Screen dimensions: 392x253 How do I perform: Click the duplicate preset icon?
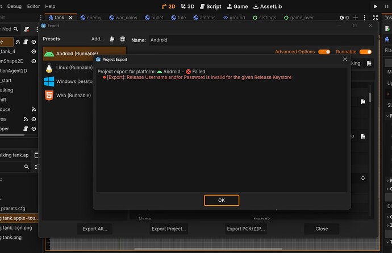(112, 39)
